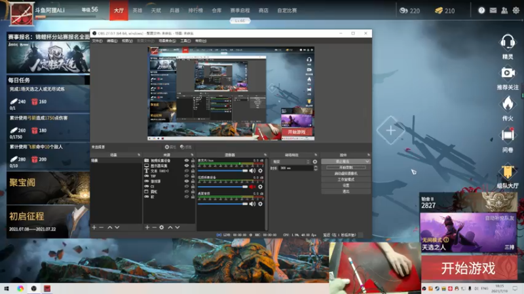Switch to the 商店 tab in game

click(x=263, y=10)
